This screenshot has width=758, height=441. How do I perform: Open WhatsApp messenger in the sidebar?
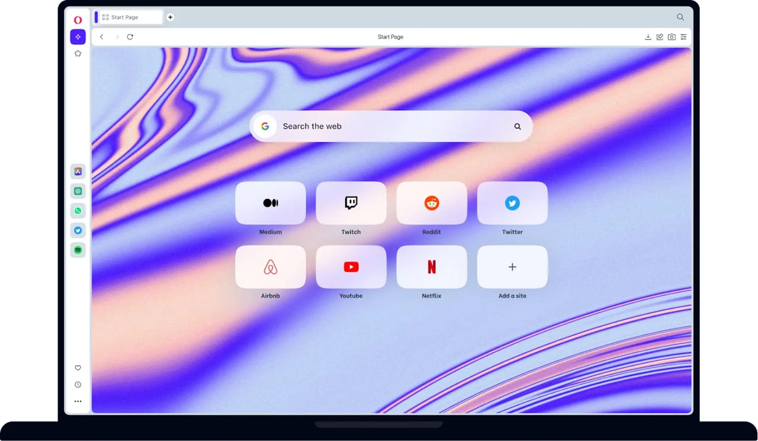point(78,211)
